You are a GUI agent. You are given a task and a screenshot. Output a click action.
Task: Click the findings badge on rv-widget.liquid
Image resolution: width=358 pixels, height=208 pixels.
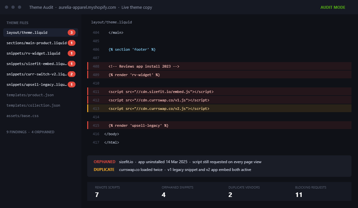[72, 53]
